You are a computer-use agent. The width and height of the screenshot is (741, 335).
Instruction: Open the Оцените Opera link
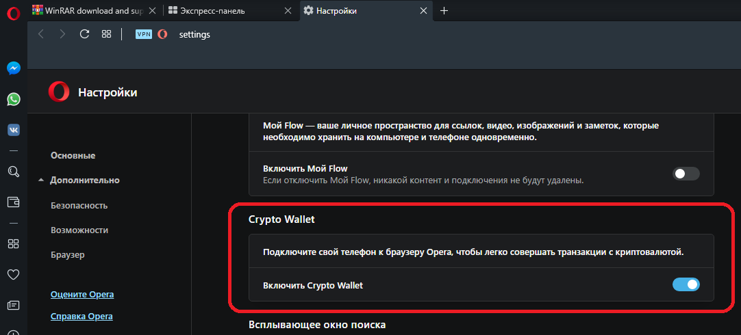(x=82, y=295)
